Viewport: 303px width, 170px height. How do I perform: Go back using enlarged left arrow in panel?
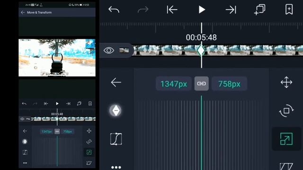(116, 82)
